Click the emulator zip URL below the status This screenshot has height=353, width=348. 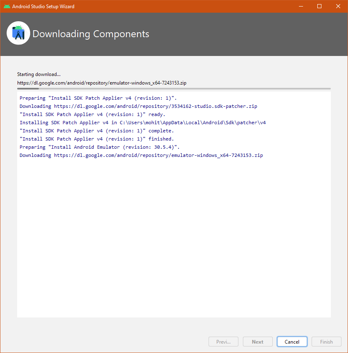click(102, 83)
